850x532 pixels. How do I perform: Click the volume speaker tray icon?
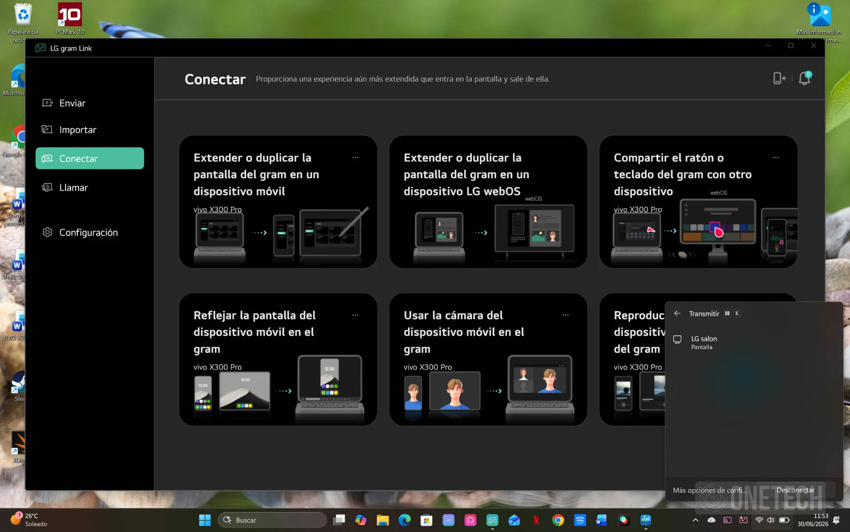[x=771, y=520]
